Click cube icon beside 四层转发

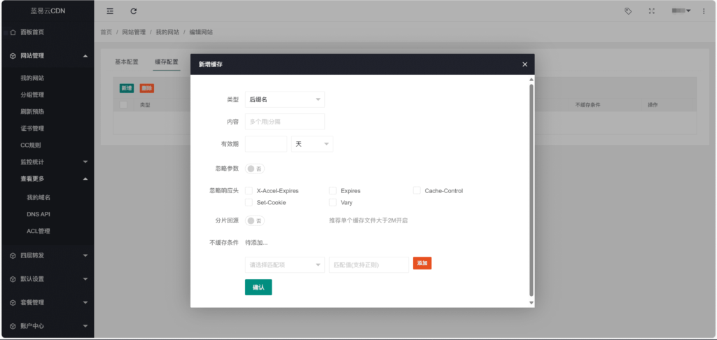pyautogui.click(x=13, y=255)
